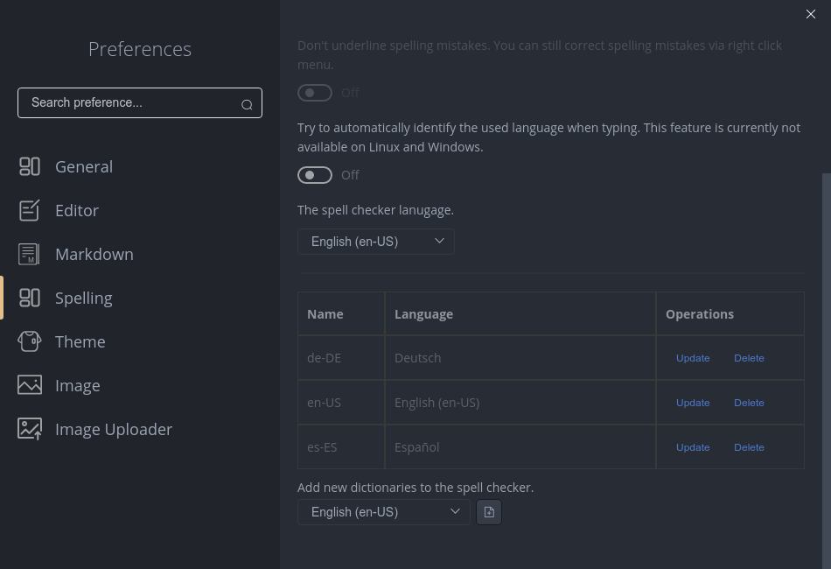
Task: Close the Preferences window with X
Action: pos(810,14)
